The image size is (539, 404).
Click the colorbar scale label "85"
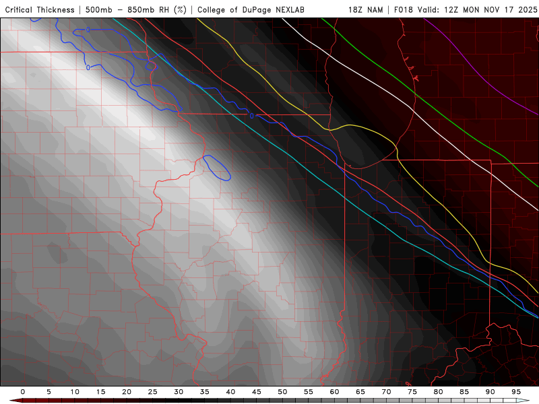pyautogui.click(x=464, y=392)
